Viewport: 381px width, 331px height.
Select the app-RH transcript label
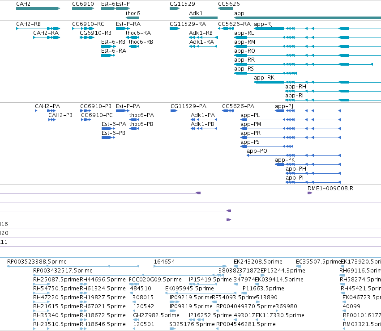(296, 87)
